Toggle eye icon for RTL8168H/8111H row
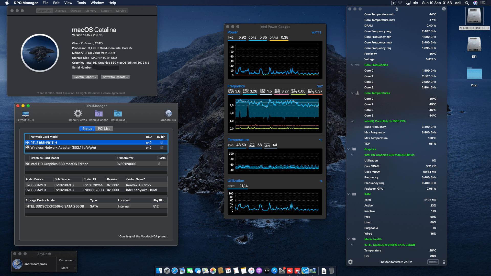Viewport: 491px width, 276px height. [28, 143]
